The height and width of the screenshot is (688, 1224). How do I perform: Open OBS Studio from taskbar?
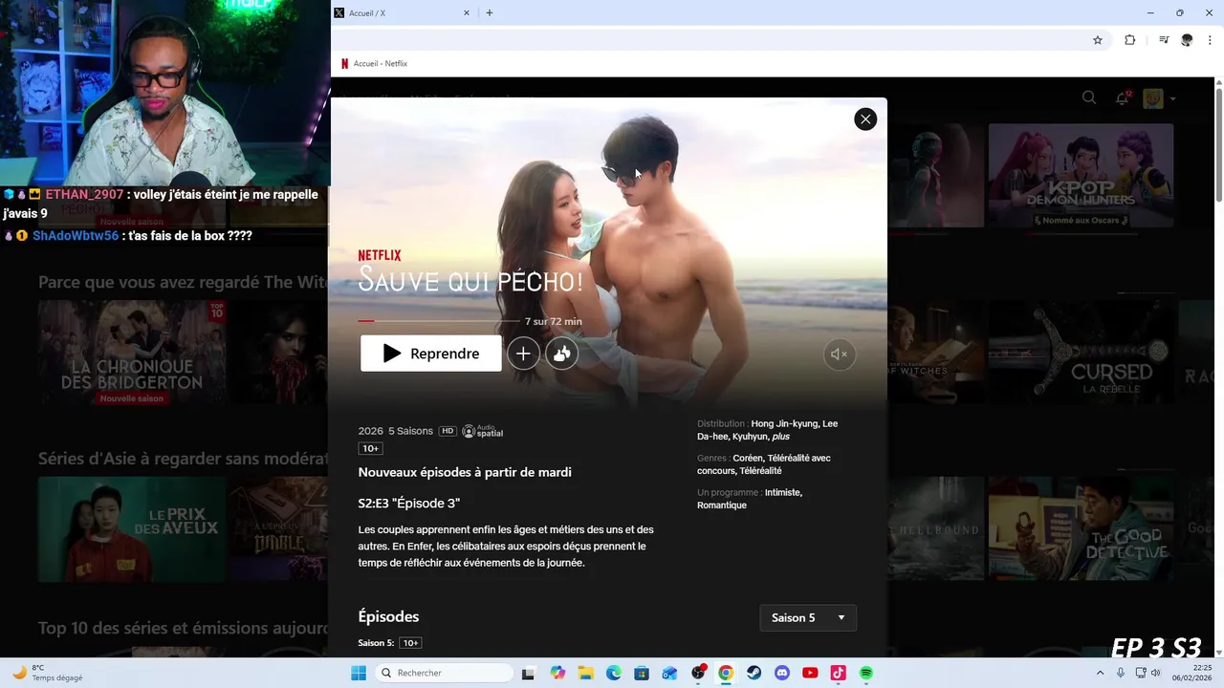click(698, 673)
